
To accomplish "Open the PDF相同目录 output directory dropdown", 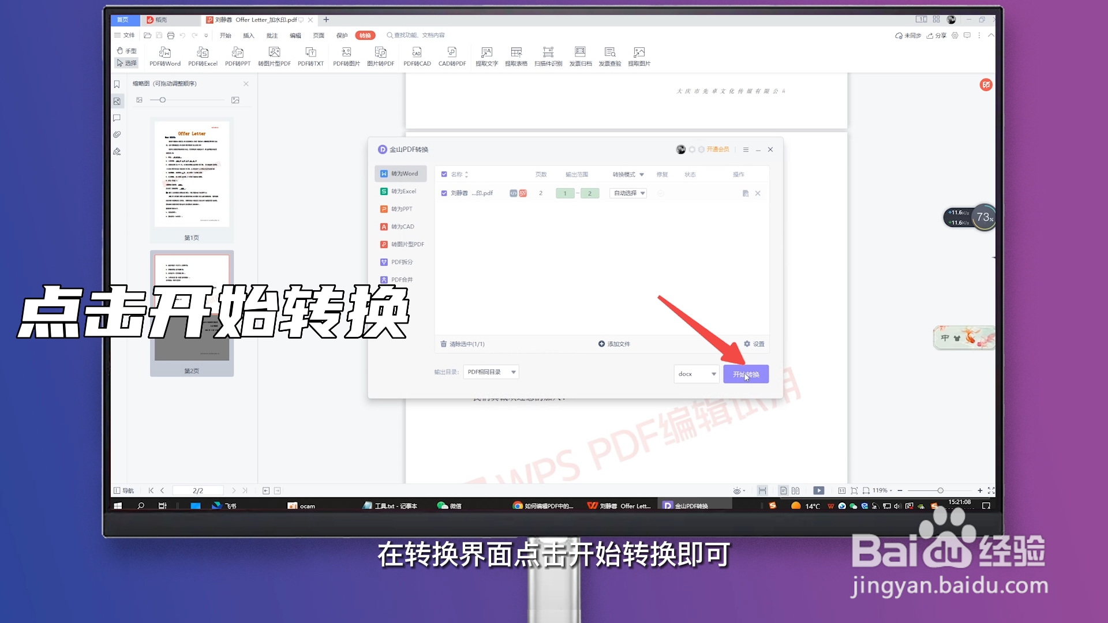I will 491,371.
